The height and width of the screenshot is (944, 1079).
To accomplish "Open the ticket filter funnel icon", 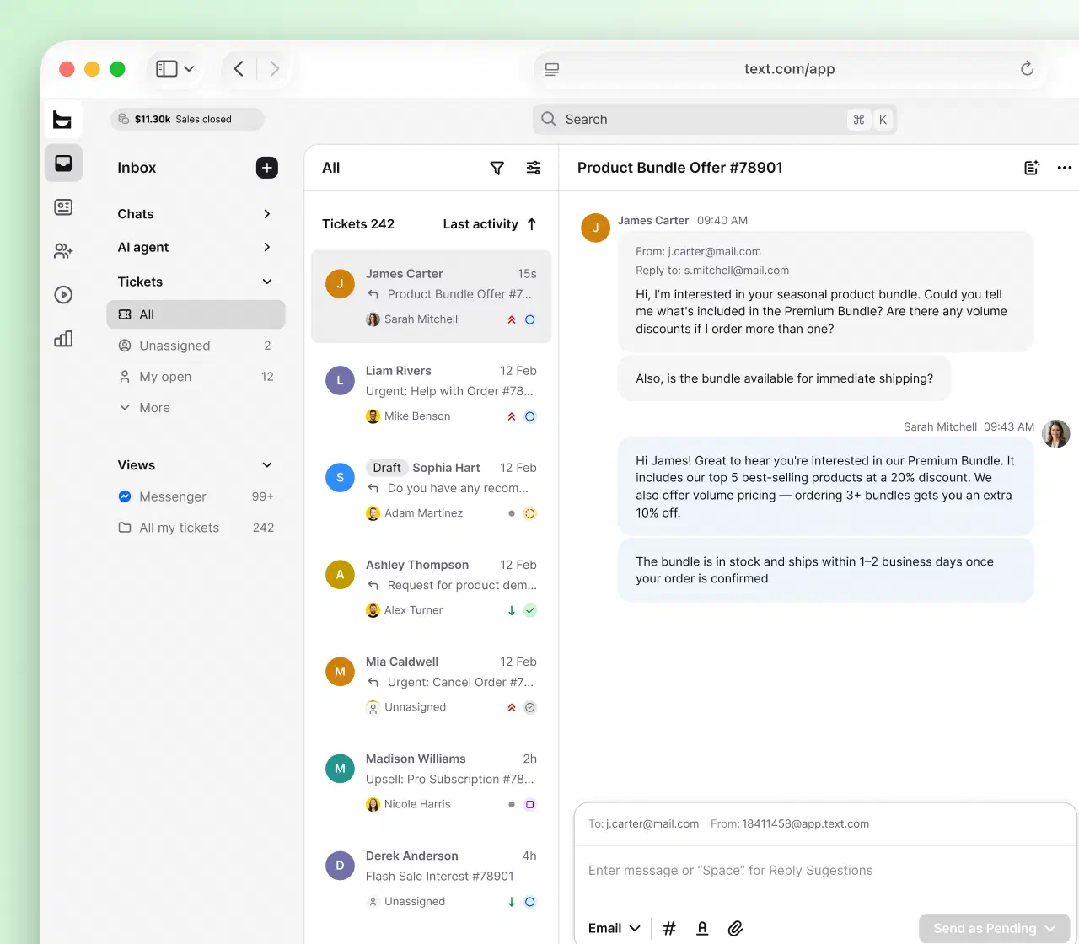I will pos(497,168).
